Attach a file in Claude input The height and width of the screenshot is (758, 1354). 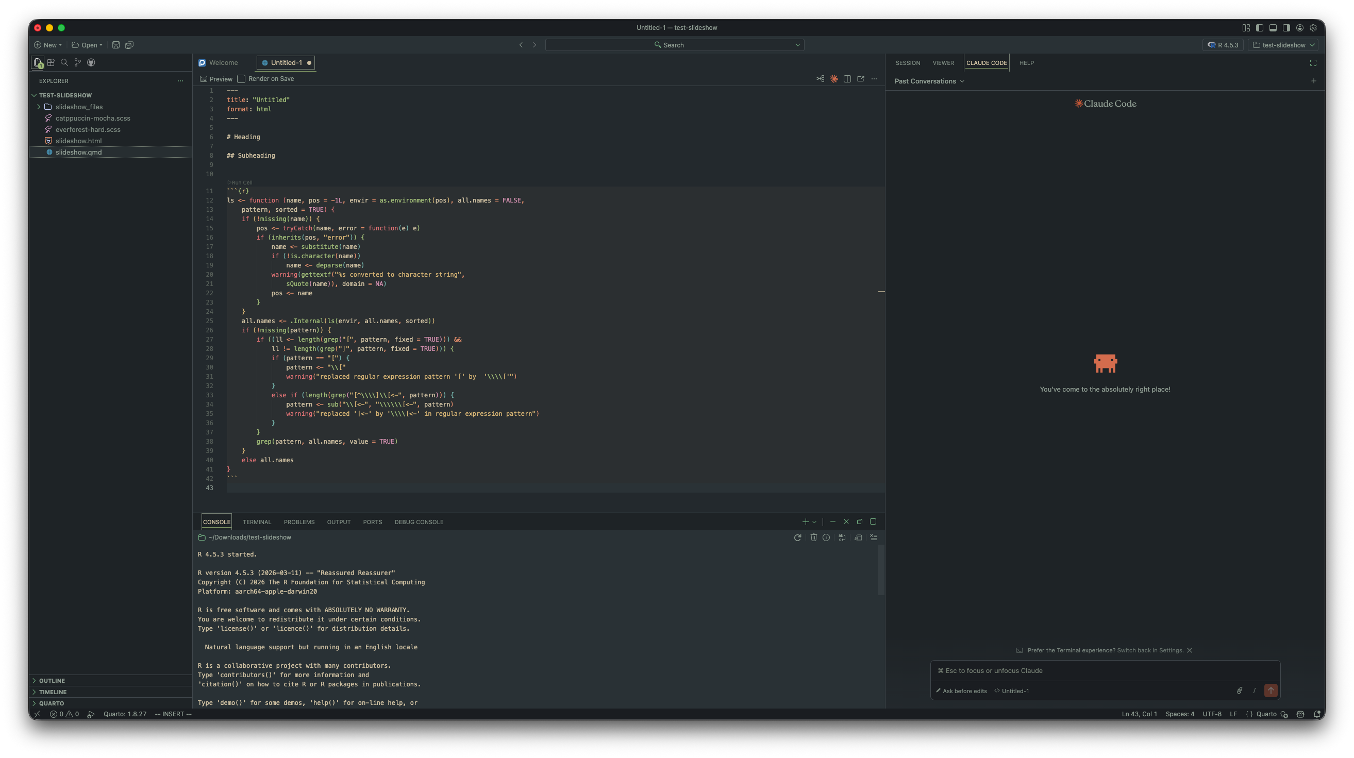[1240, 690]
